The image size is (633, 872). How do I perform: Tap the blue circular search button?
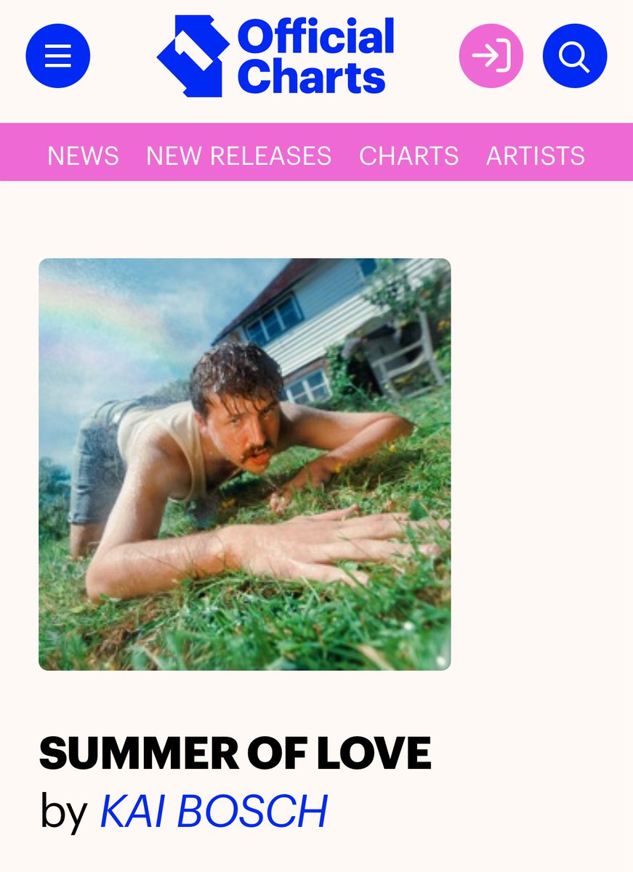575,56
